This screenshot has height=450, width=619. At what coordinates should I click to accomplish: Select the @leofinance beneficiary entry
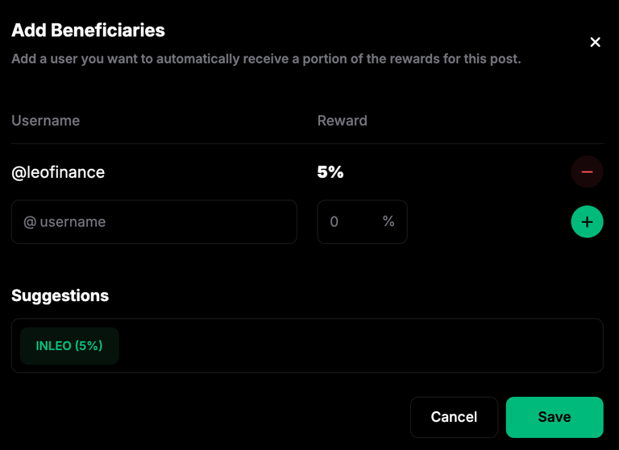tap(58, 172)
